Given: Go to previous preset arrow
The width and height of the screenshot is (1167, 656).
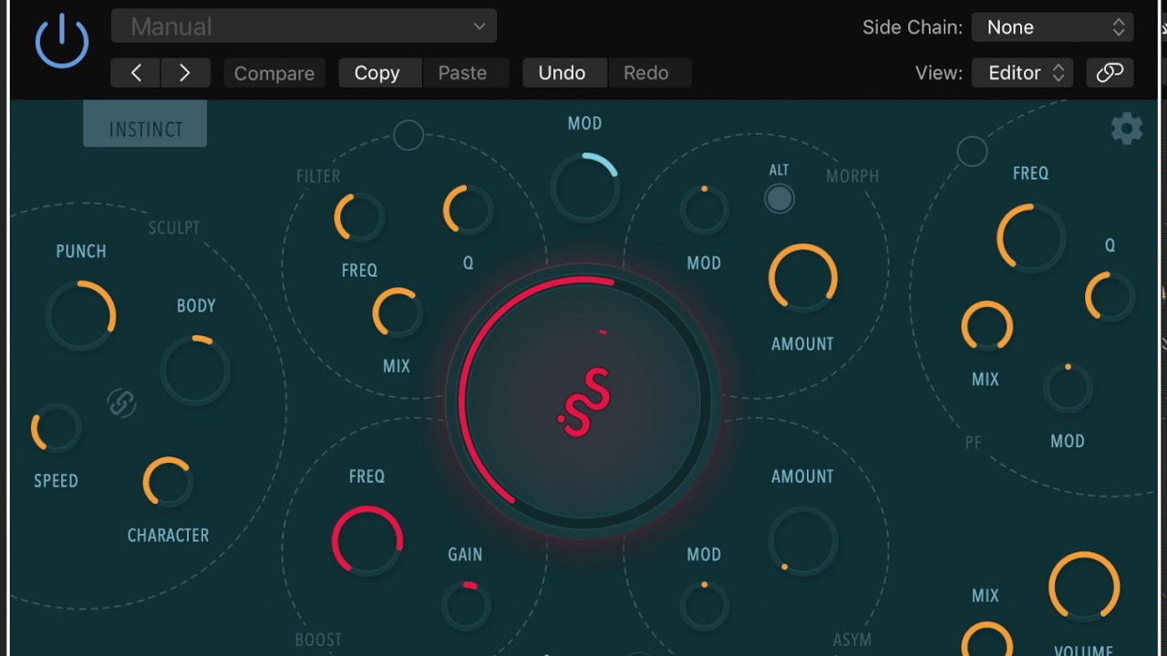Looking at the screenshot, I should (136, 73).
